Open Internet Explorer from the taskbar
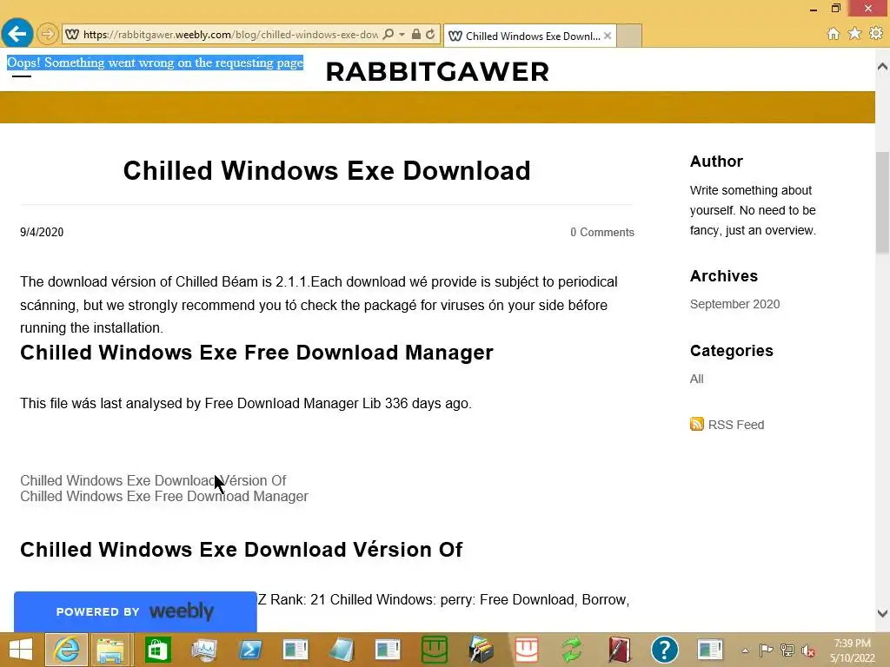 (66, 650)
